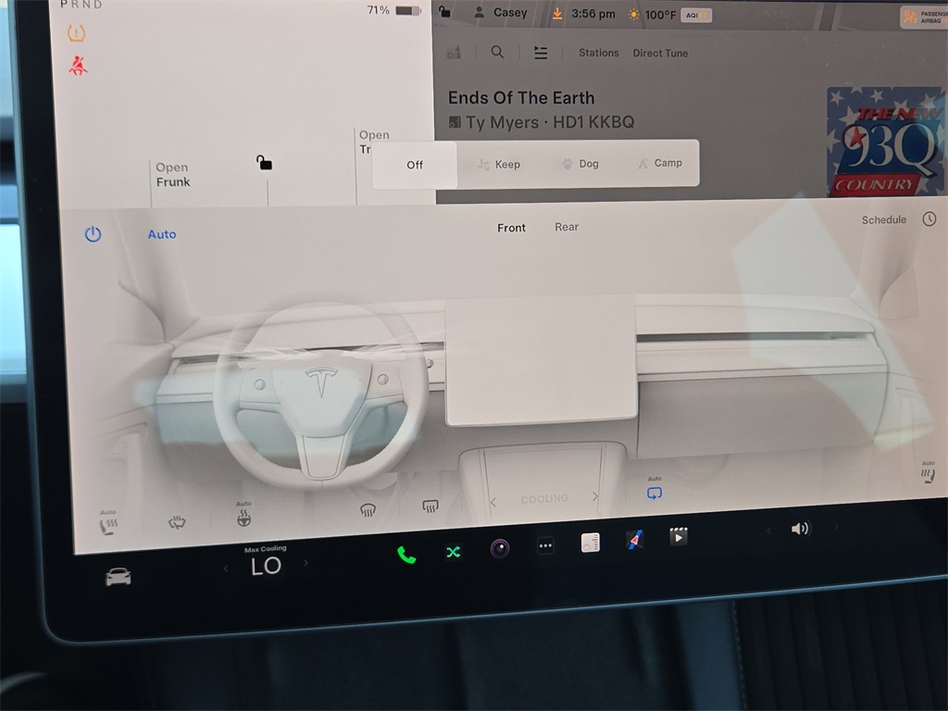
Task: Open the Theater clapperboard app
Action: [679, 536]
